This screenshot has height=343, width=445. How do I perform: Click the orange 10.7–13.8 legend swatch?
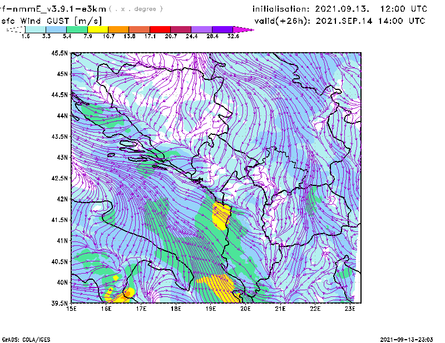118,29
